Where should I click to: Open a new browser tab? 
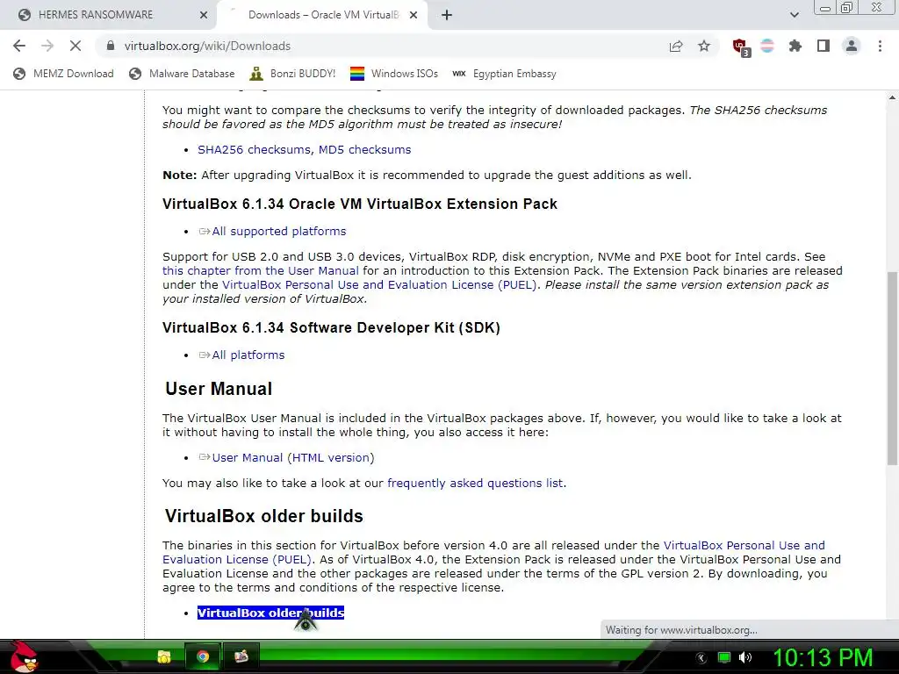(447, 16)
